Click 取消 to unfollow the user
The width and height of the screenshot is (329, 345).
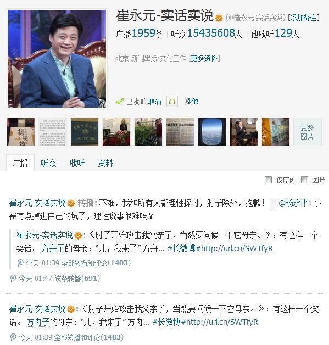click(x=154, y=102)
